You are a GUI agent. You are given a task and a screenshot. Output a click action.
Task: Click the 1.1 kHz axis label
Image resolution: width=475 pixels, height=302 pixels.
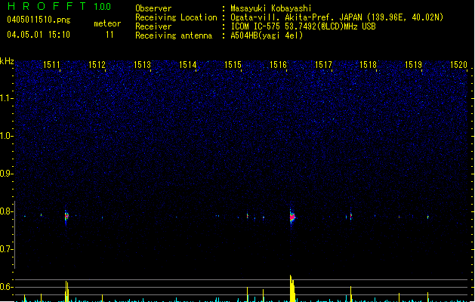[x=7, y=98]
